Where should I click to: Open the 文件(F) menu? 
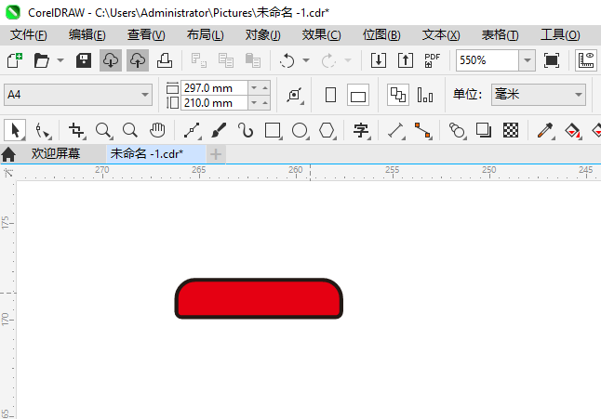pyautogui.click(x=29, y=34)
